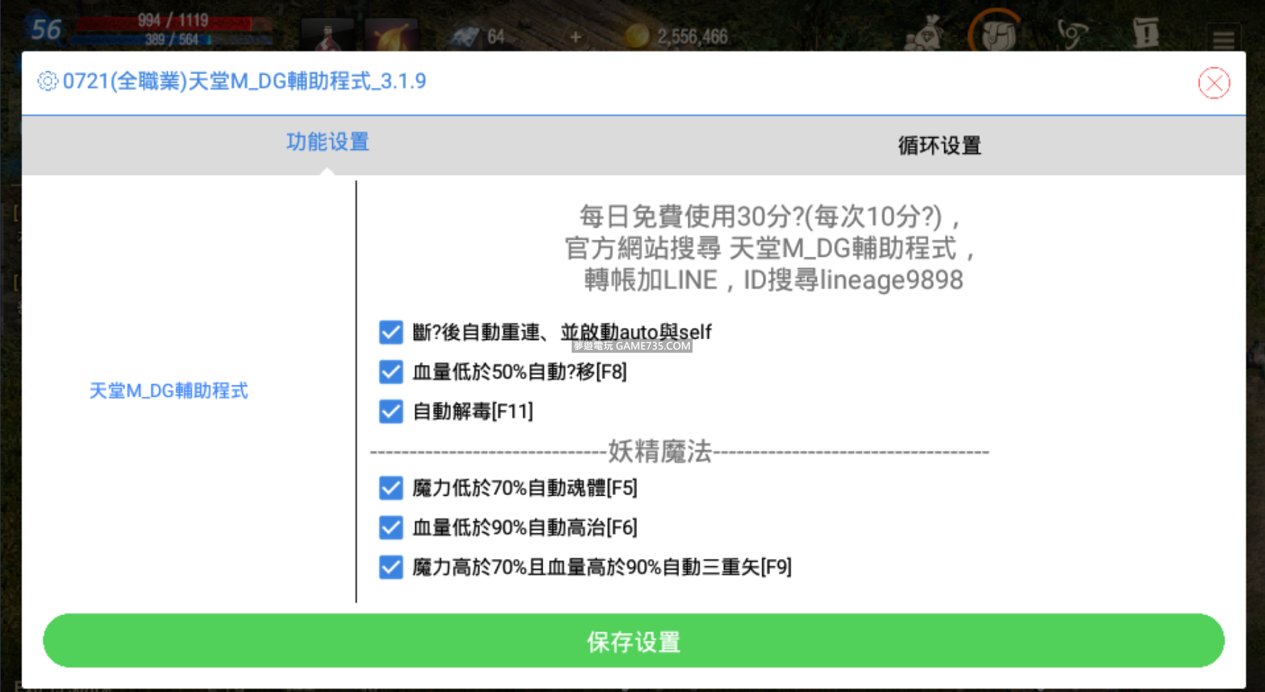The width and height of the screenshot is (1265, 692).
Task: Click the 妖精魔法 section heading
Action: pos(660,452)
